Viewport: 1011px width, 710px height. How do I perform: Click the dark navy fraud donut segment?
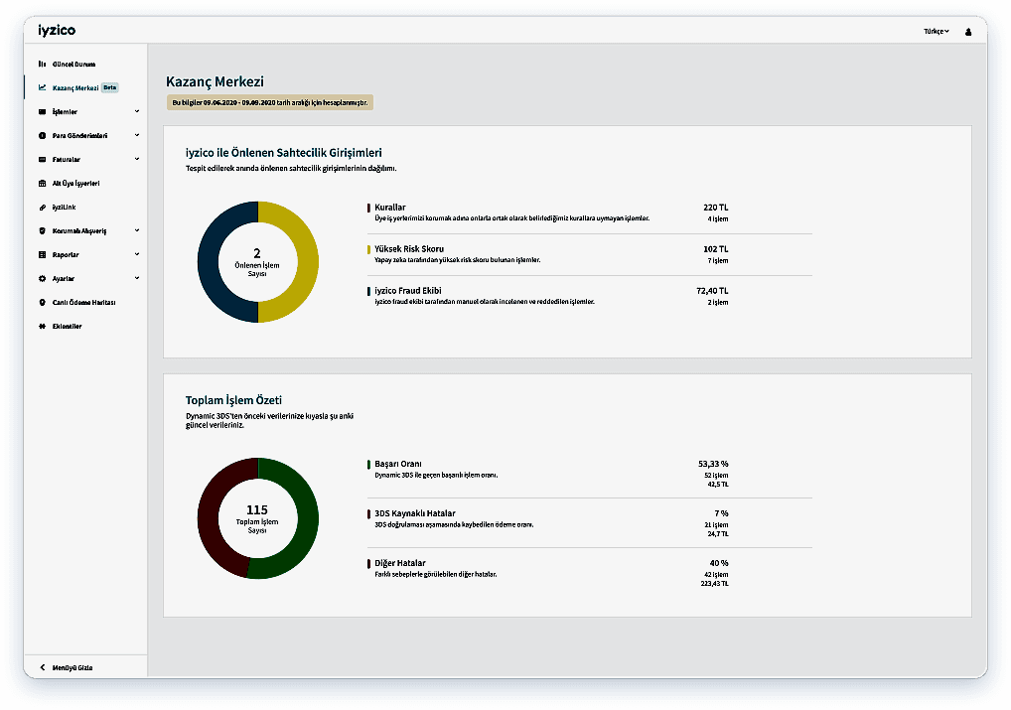coord(209,262)
